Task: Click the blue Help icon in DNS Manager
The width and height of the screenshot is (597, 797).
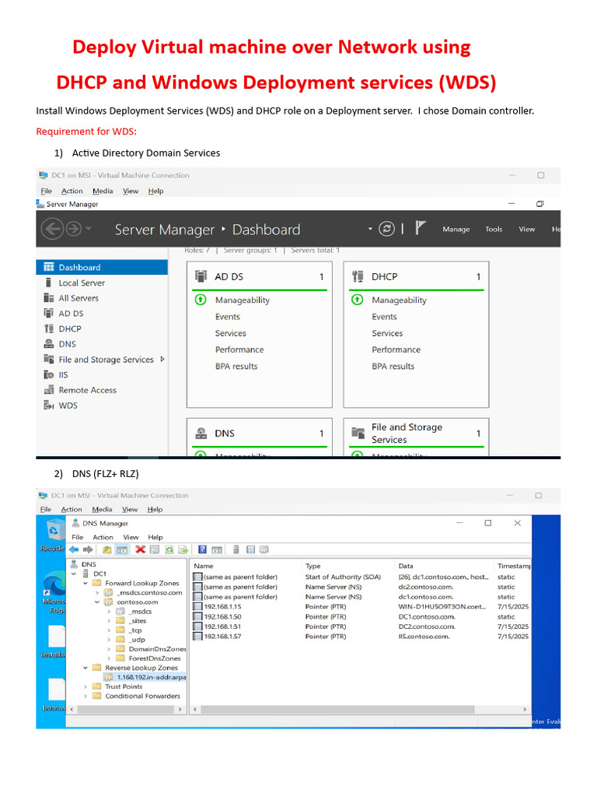Action: (x=203, y=549)
